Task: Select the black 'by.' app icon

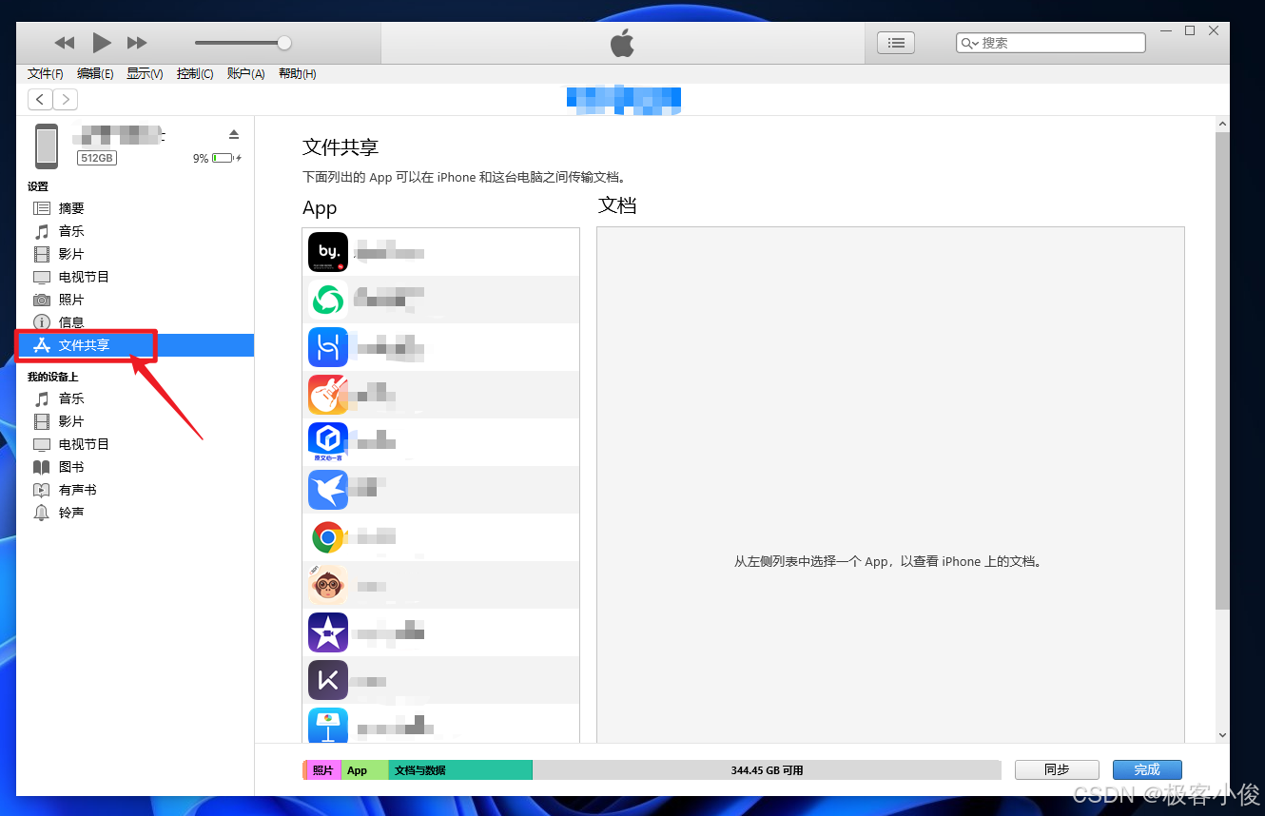Action: (x=328, y=252)
